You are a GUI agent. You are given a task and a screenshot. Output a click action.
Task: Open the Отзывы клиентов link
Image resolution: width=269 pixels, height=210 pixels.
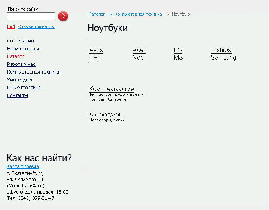(x=36, y=27)
